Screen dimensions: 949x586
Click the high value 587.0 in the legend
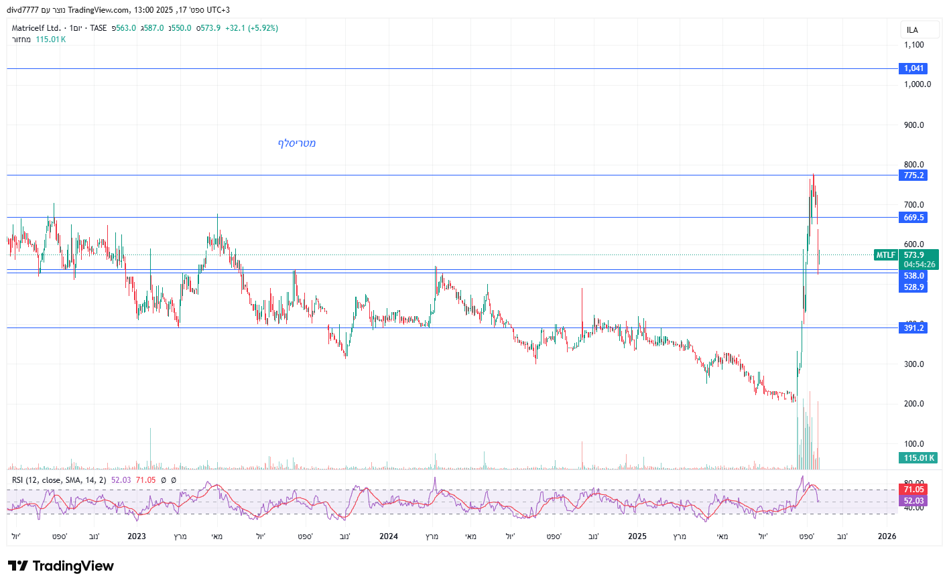tap(153, 28)
